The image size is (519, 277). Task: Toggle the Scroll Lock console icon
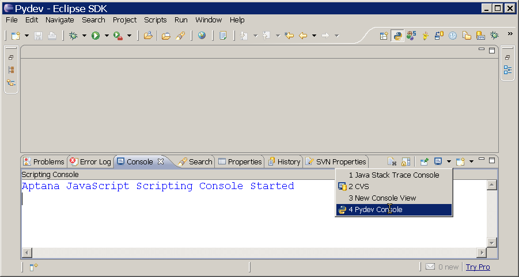[x=406, y=161]
